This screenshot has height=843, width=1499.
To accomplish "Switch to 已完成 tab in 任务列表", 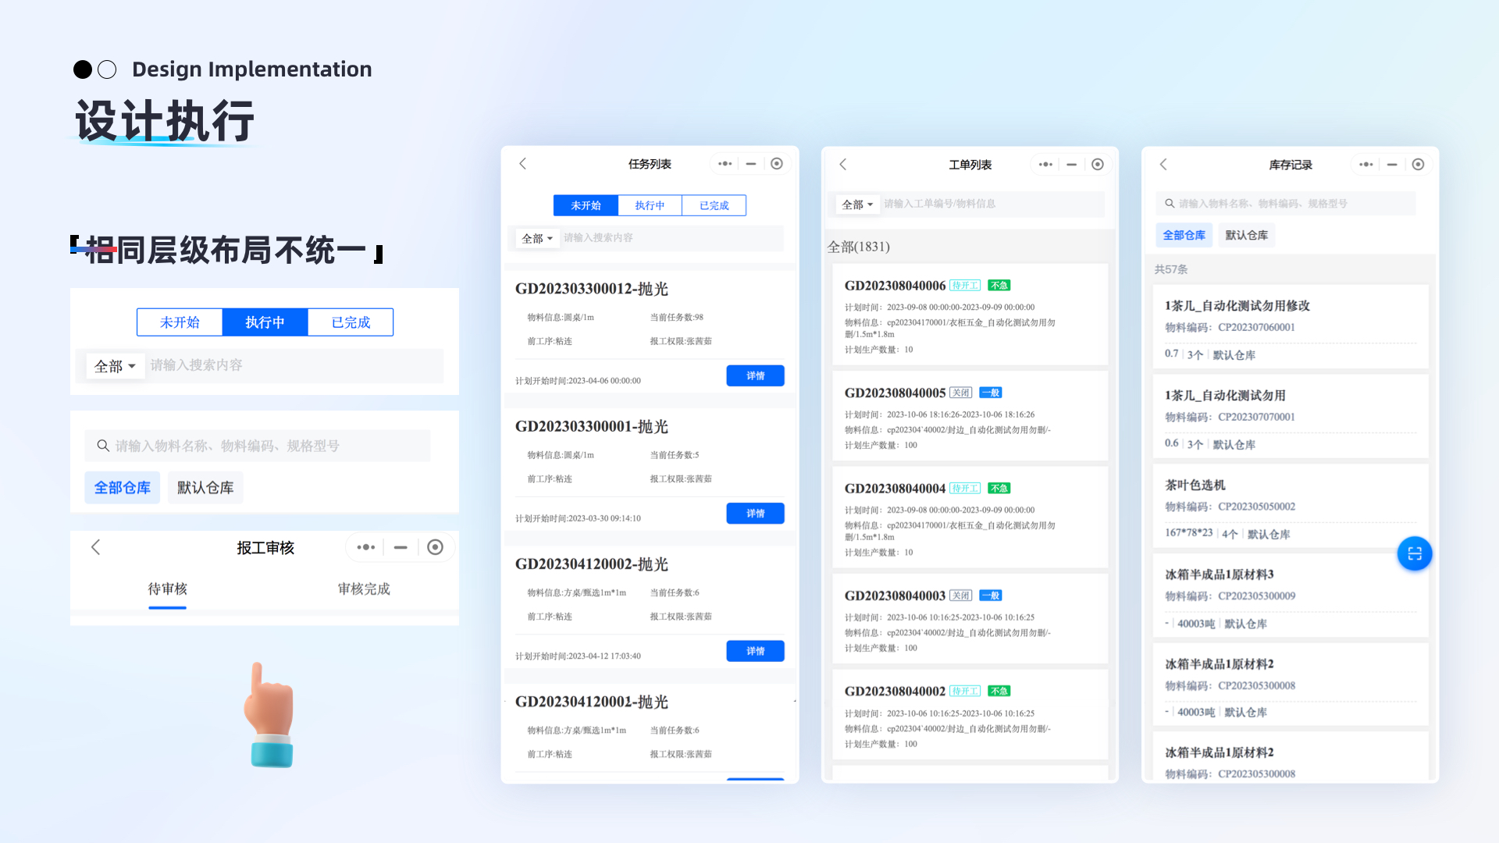I will [714, 205].
